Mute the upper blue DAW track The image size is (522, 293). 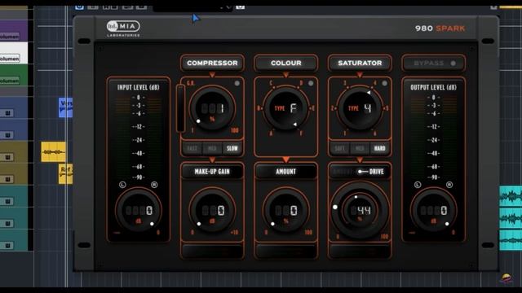point(7,113)
